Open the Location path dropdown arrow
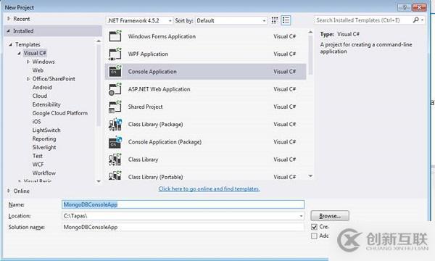This screenshot has width=435, height=261. point(301,216)
